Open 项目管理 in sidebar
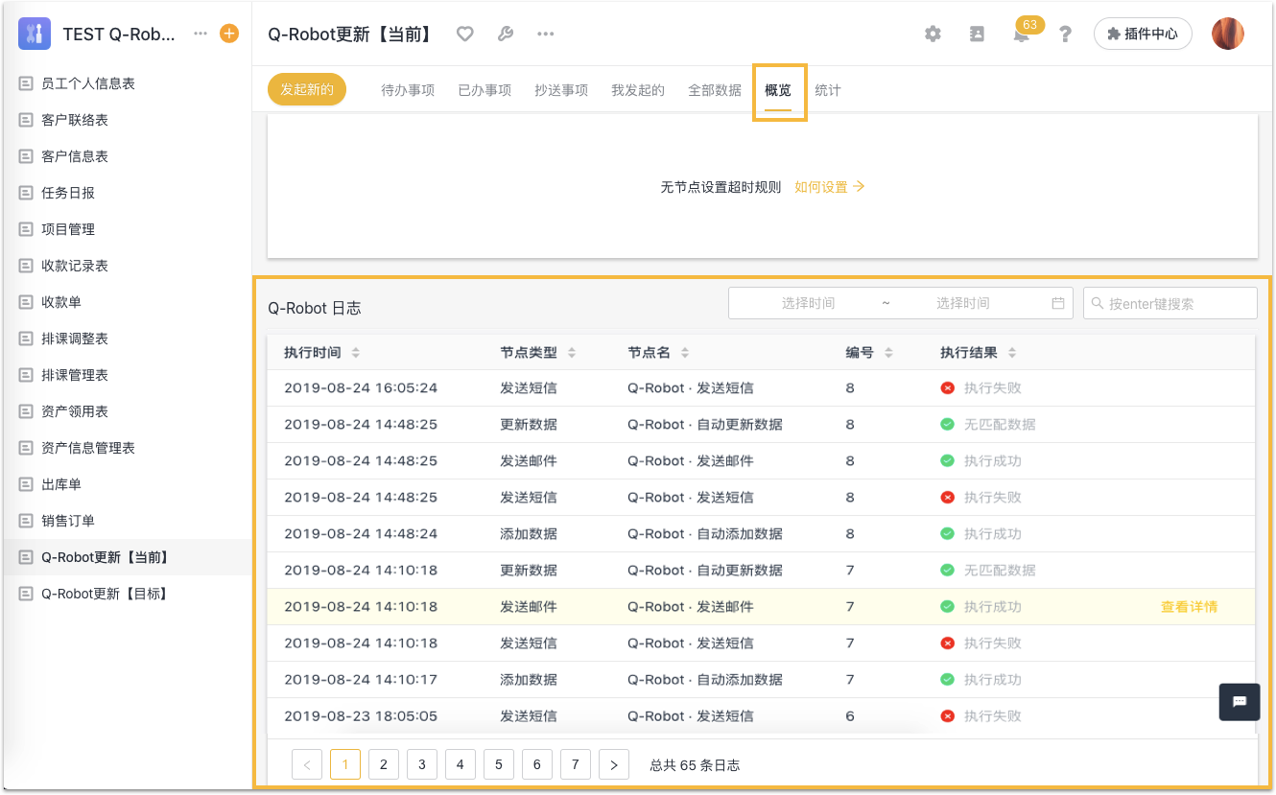This screenshot has width=1276, height=795. [x=126, y=229]
